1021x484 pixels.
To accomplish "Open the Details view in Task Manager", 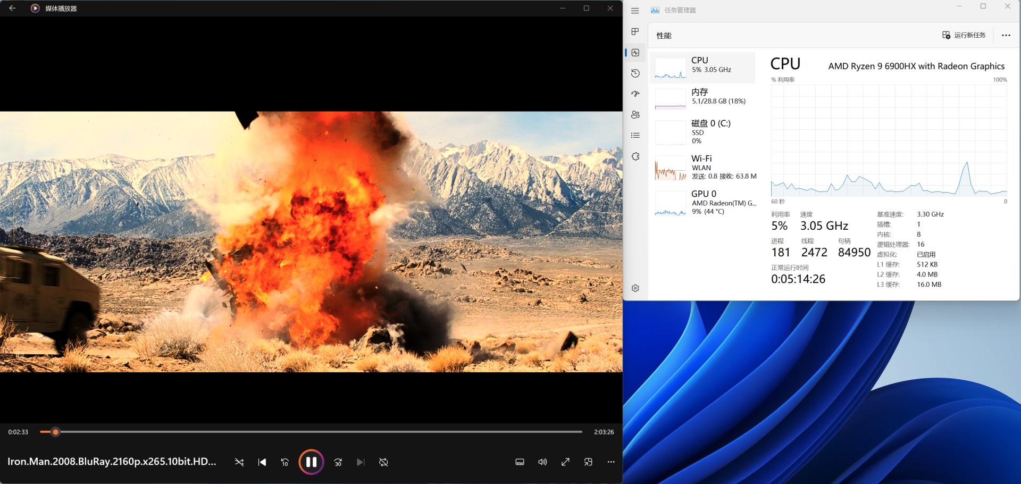I will coord(635,135).
